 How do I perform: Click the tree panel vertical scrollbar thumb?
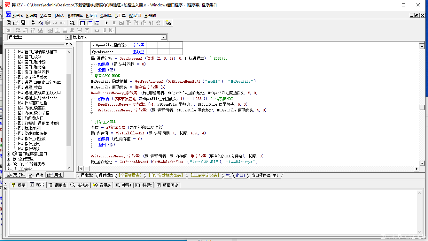point(69,109)
